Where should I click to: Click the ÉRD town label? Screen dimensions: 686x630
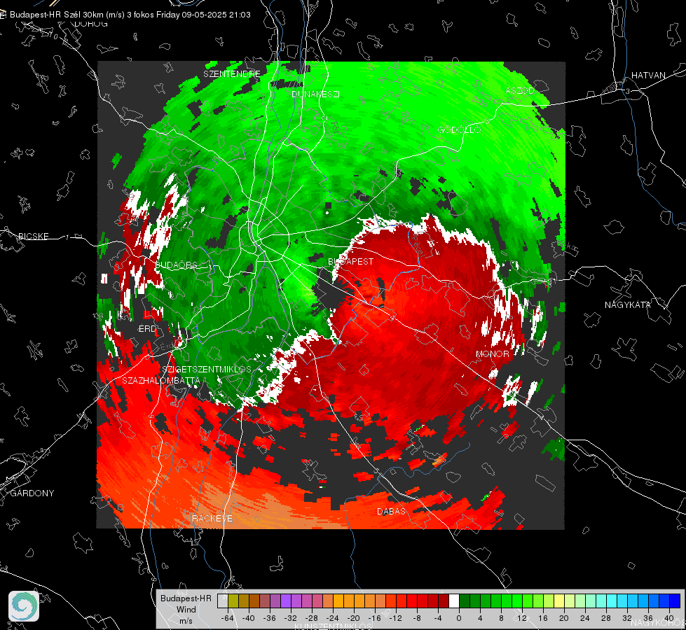click(x=147, y=329)
